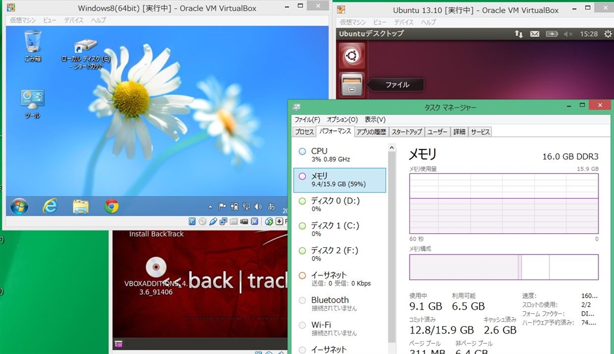Open the Action Center flag tray icon
The height and width of the screenshot is (354, 614).
point(222,206)
